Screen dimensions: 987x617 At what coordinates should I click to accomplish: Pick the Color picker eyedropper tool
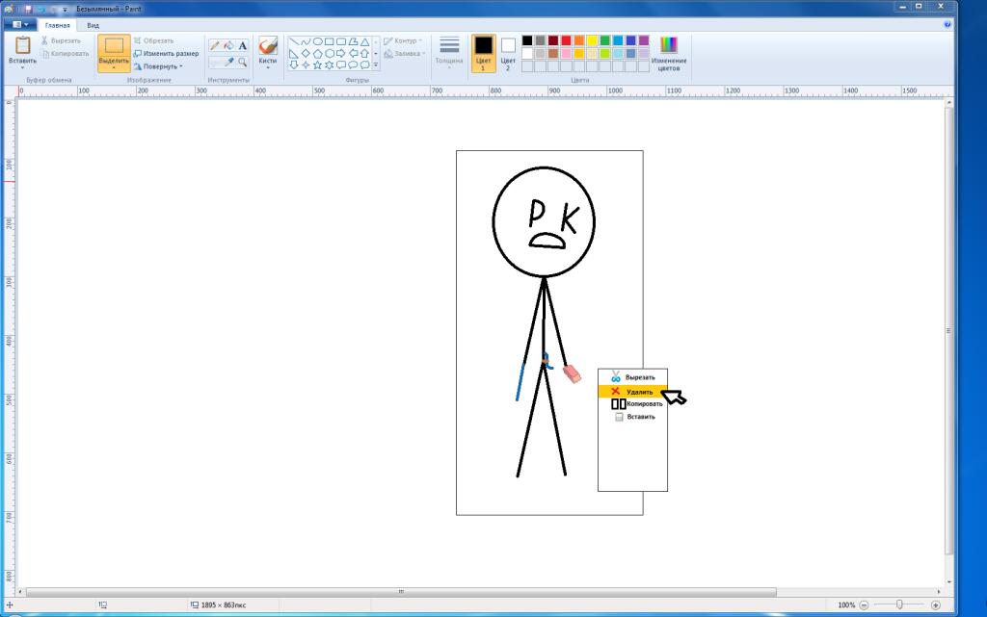pos(229,63)
